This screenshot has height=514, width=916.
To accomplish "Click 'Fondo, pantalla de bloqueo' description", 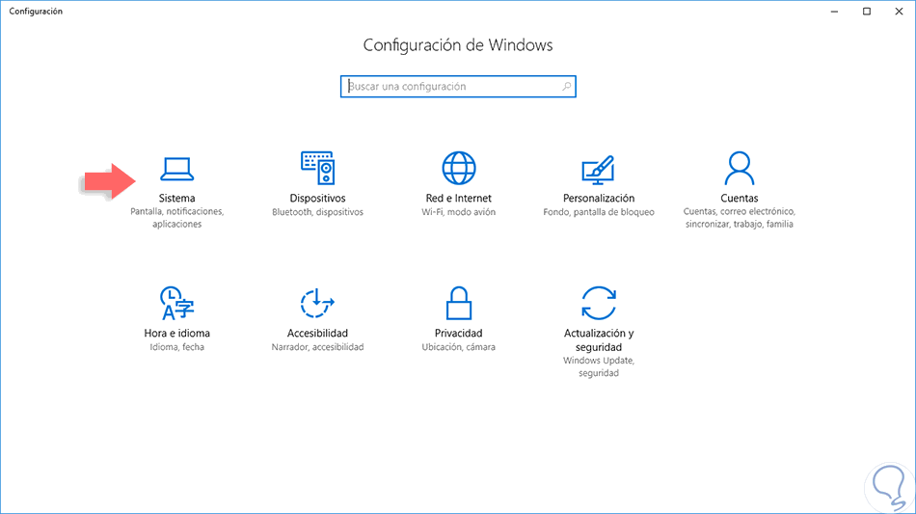I will (598, 212).
